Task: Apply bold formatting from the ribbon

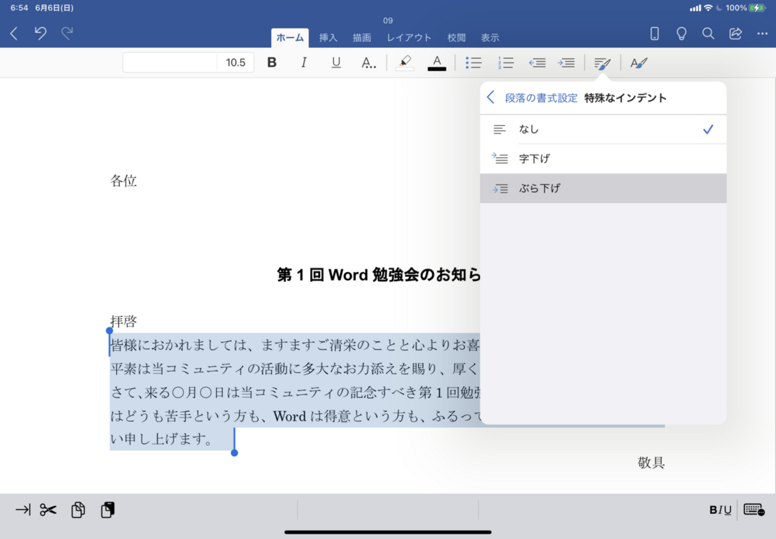Action: coord(272,63)
